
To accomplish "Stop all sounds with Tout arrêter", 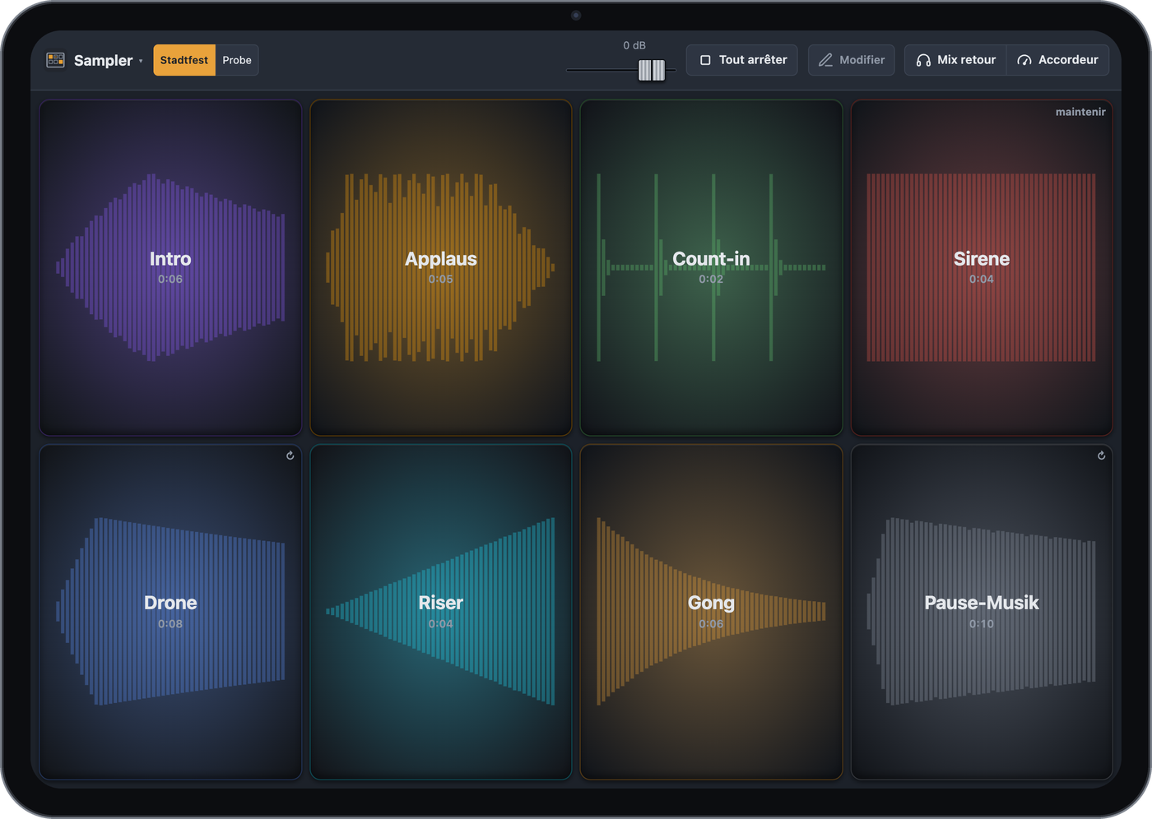I will pos(742,60).
